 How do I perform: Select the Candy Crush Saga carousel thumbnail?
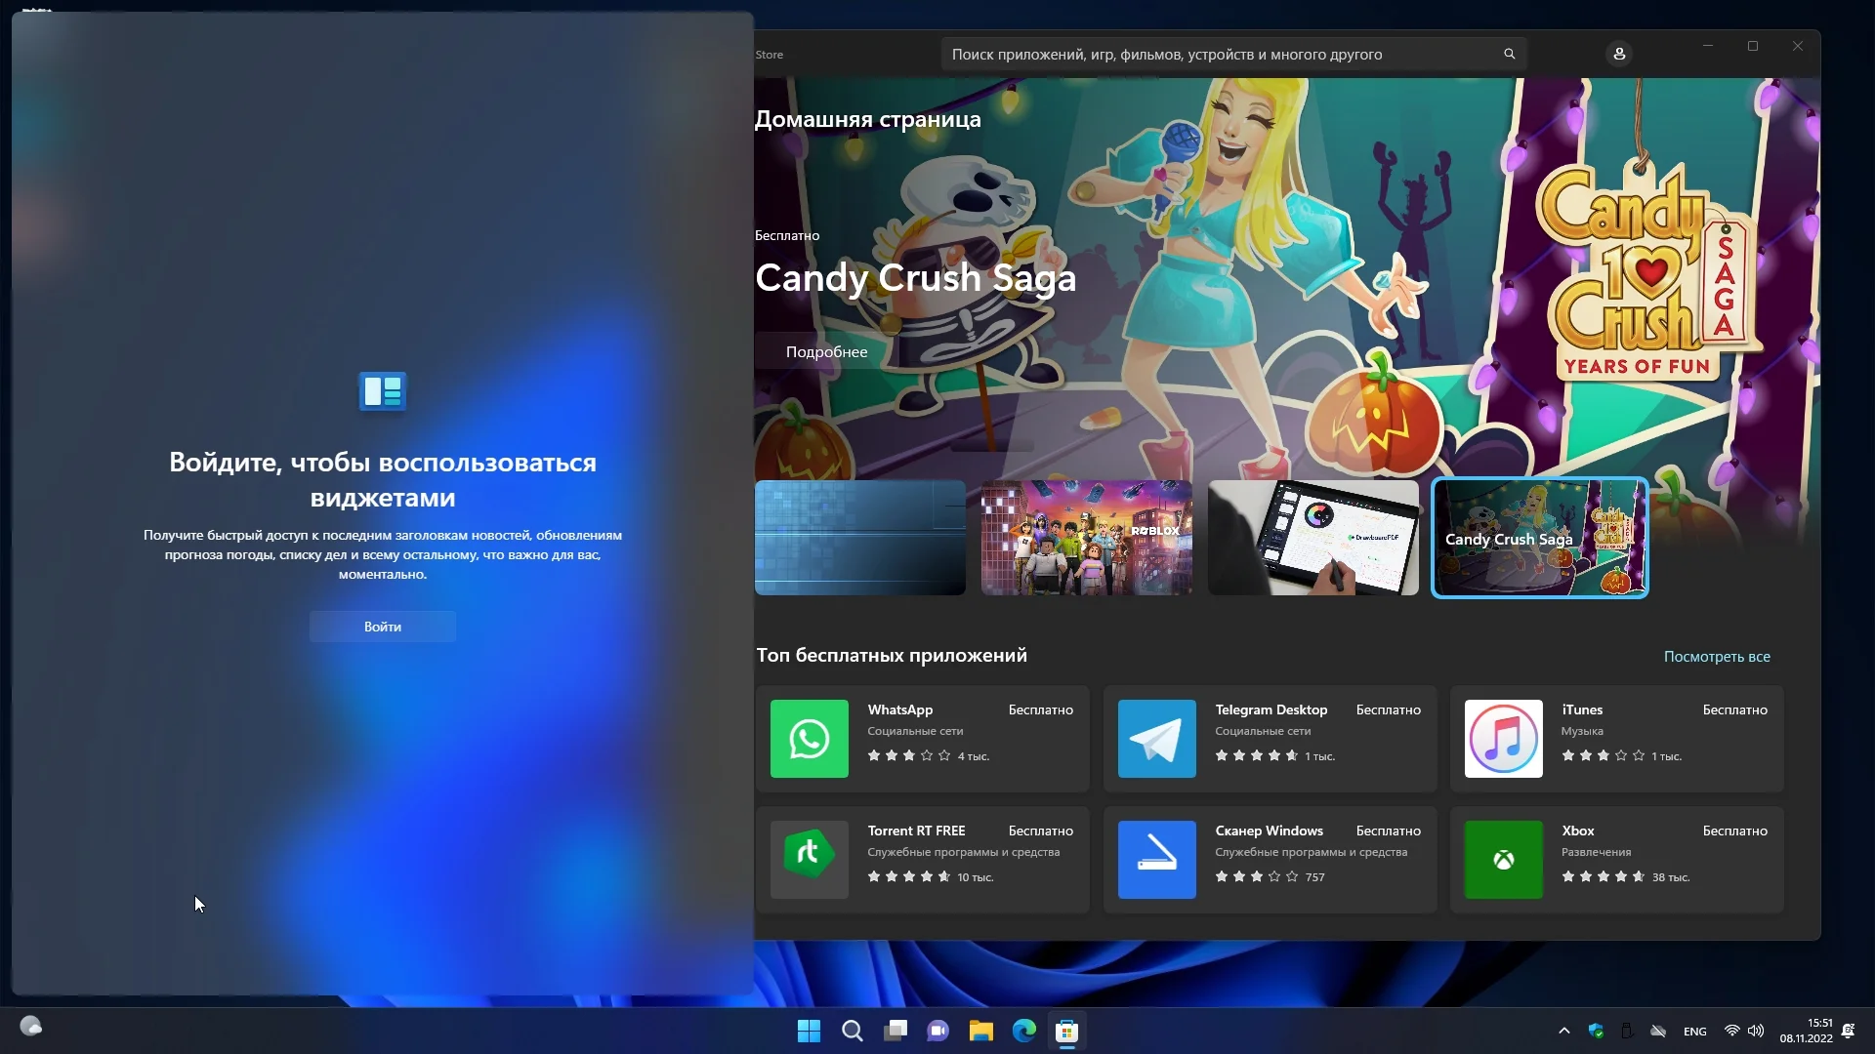[1539, 538]
